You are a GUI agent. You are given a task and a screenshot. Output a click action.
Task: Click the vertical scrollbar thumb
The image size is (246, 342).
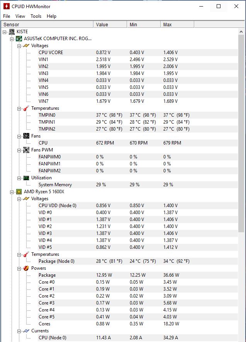point(241,133)
